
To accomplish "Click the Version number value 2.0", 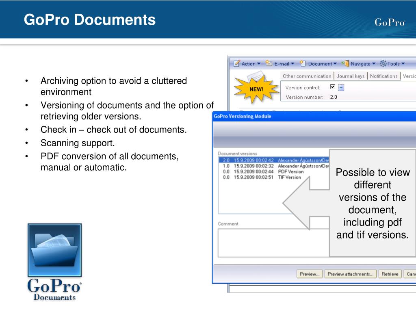I will pos(334,97).
